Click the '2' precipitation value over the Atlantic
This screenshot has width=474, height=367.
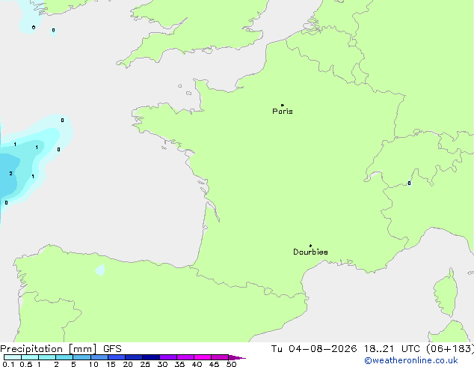pyautogui.click(x=11, y=174)
